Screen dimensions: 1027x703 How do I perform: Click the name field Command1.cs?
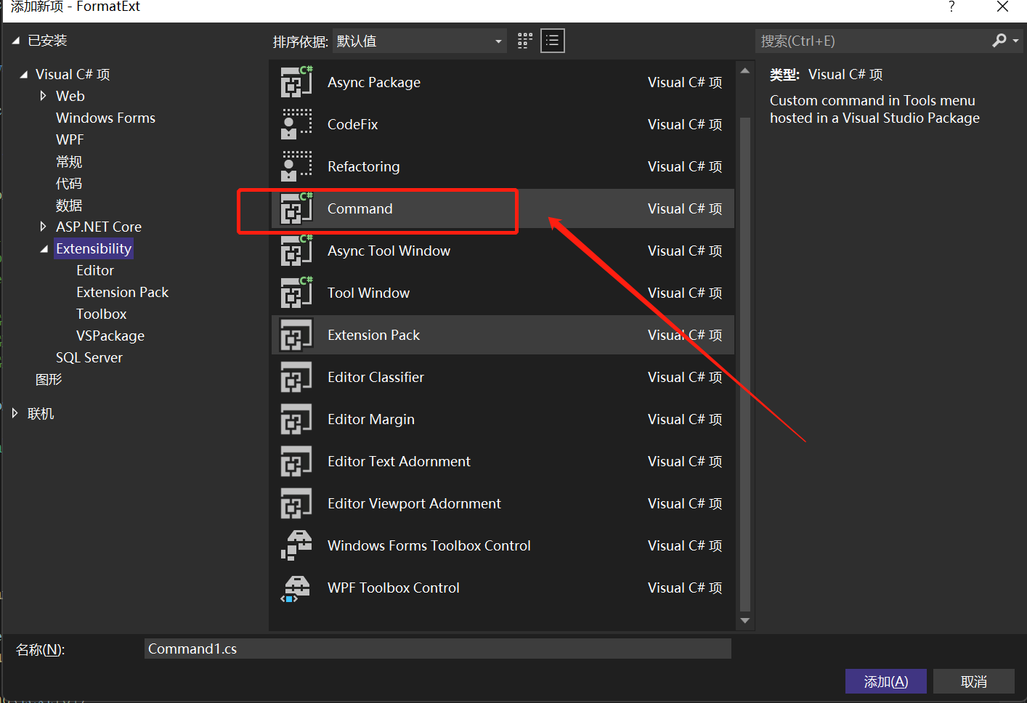tap(437, 649)
